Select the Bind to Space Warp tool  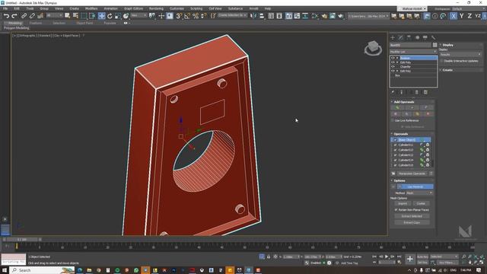coord(40,16)
